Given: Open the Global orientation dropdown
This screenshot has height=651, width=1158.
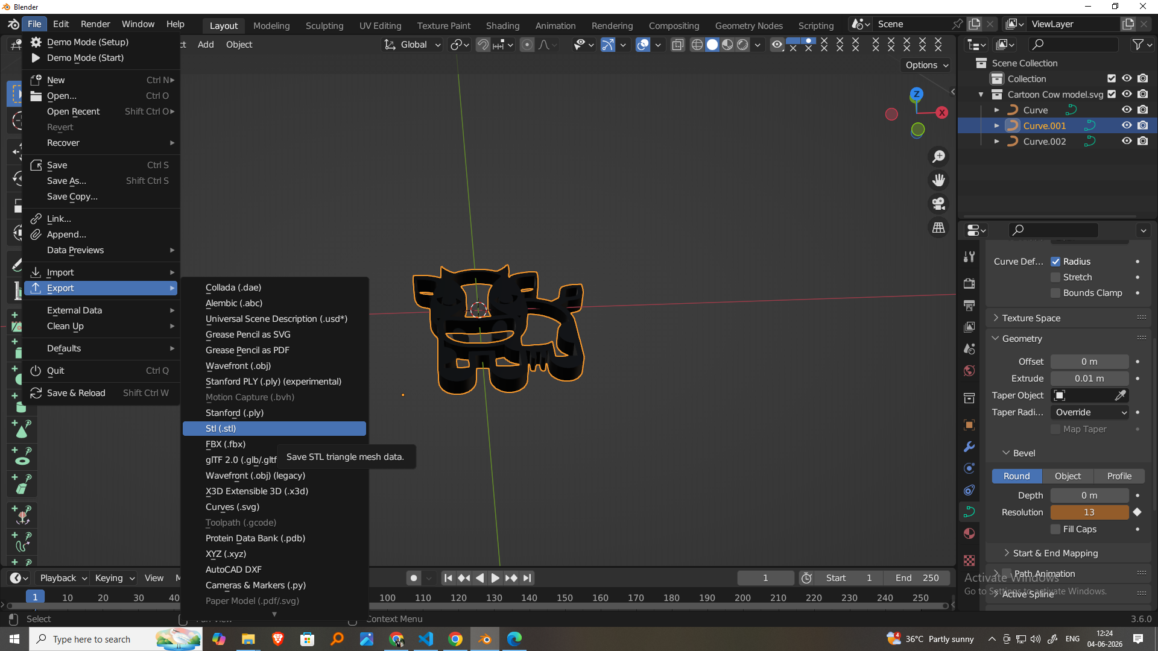Looking at the screenshot, I should pos(413,45).
